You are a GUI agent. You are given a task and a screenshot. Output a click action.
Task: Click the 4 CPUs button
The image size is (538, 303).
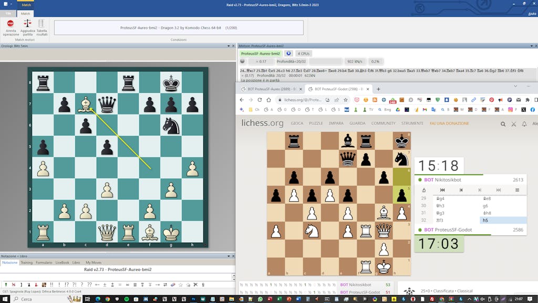(x=304, y=54)
